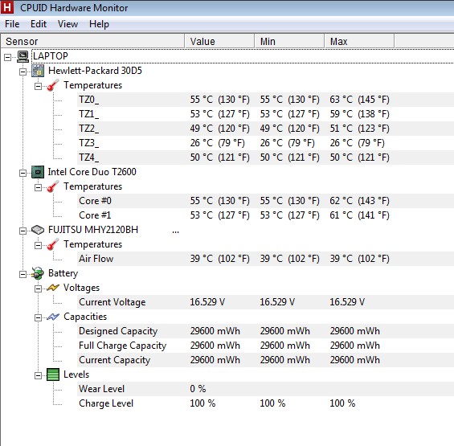
Task: Click the Capacities blue graph icon
Action: point(53,317)
